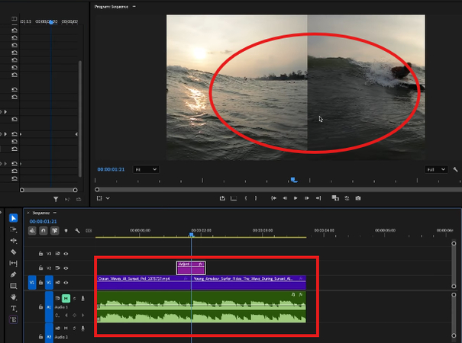
Task: Hide track V1 output eye
Action: [66, 282]
